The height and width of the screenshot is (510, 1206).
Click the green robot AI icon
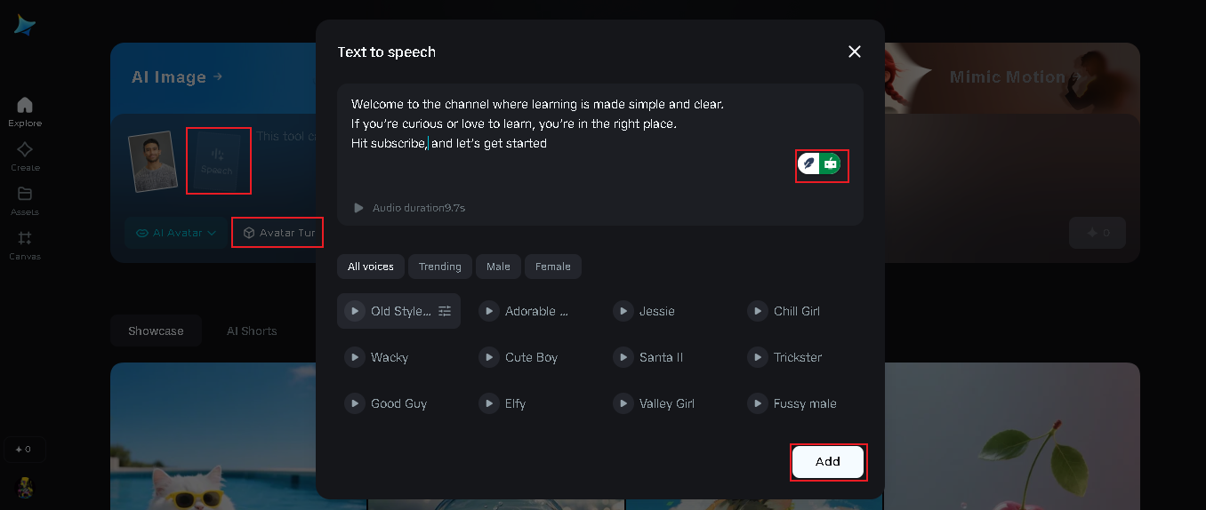click(831, 163)
